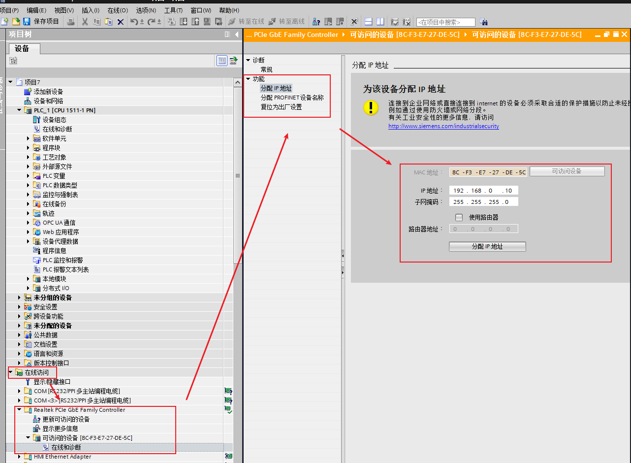
Task: Open the 选项(N) menu
Action: click(x=146, y=10)
